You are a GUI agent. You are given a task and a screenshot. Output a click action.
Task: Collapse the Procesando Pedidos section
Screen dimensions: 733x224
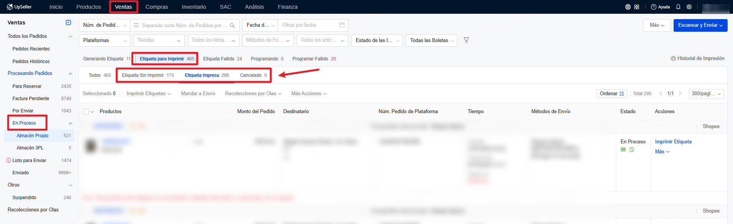click(x=70, y=73)
